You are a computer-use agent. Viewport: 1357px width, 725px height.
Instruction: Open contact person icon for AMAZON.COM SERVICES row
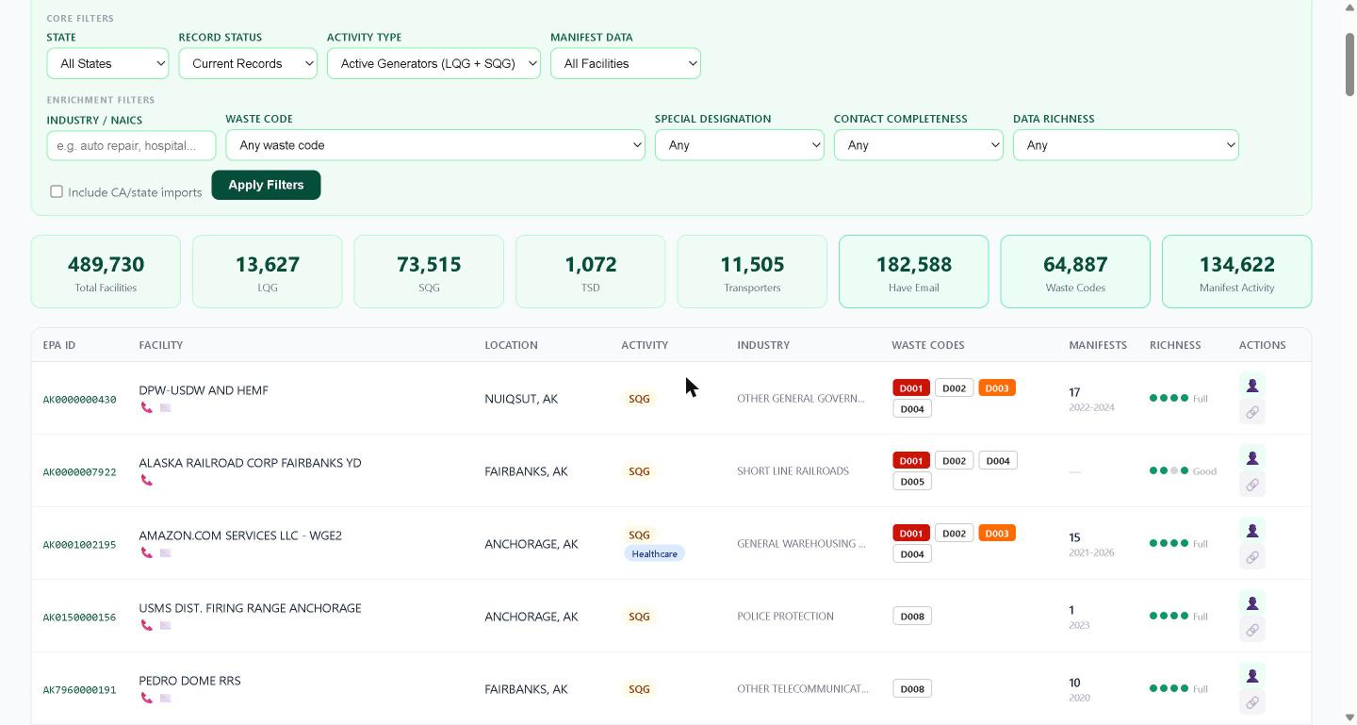pyautogui.click(x=1251, y=531)
